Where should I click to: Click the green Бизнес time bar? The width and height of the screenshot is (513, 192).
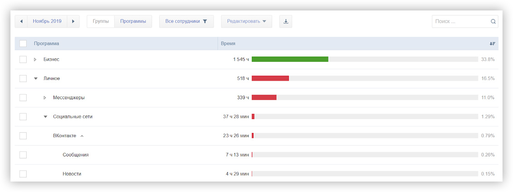[x=290, y=59]
